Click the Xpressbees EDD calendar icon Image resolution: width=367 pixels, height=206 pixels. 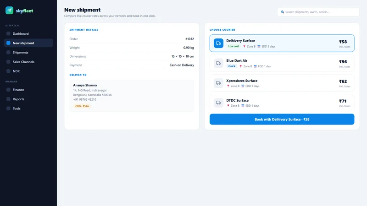[x=243, y=86]
